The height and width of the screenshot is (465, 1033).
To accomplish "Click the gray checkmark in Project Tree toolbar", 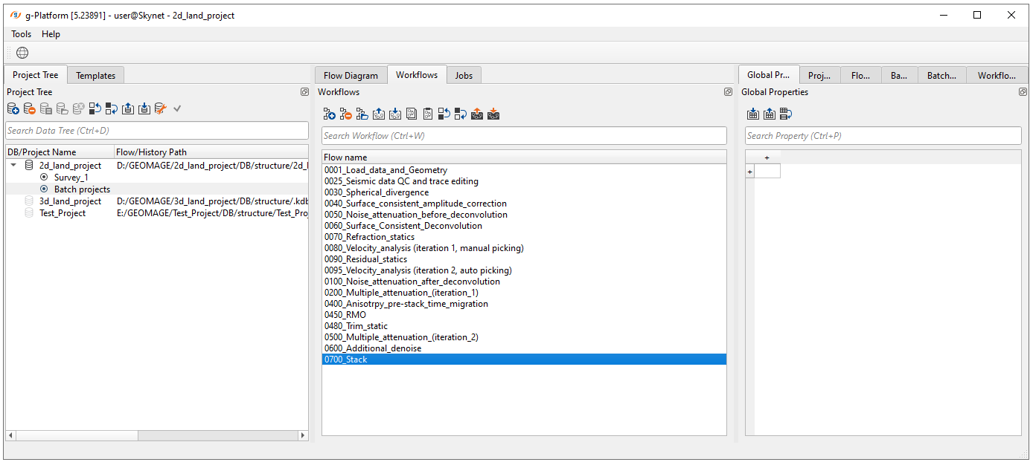I will tap(177, 109).
